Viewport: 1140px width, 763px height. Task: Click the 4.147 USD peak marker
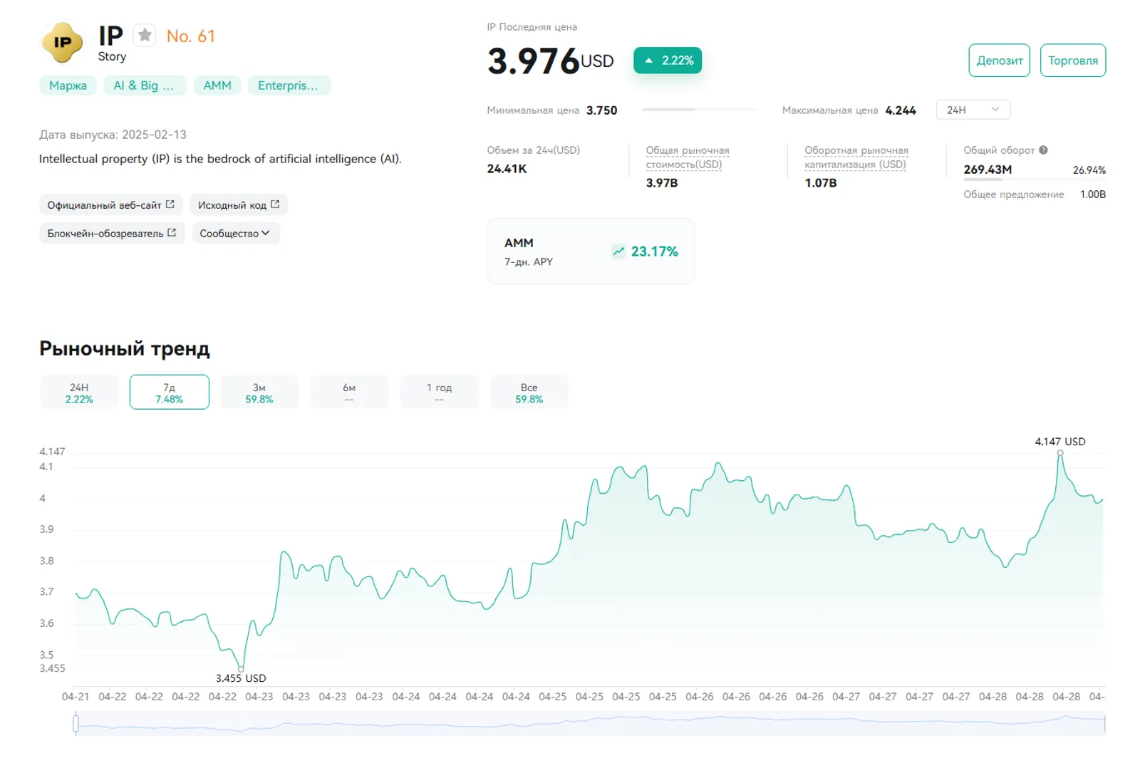[1060, 453]
